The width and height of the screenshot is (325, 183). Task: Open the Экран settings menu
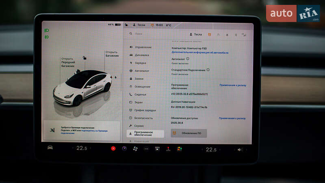tap(136, 102)
